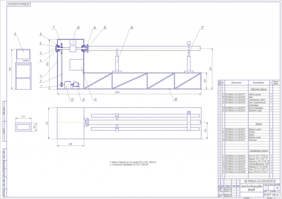Select the 'Детали' section heading

pos(259,124)
